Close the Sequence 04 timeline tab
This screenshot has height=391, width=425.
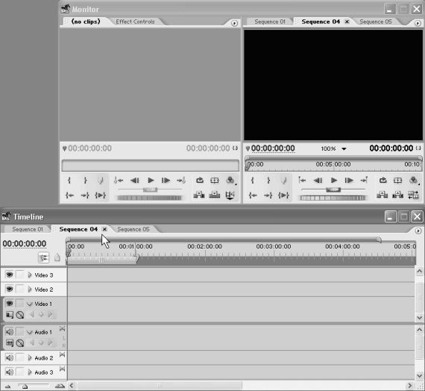click(x=104, y=229)
